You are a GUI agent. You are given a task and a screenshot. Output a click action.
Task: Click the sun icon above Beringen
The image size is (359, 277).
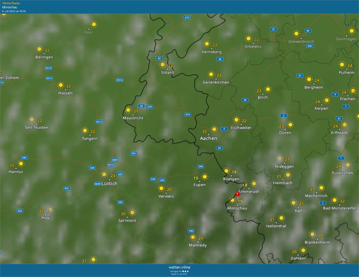(x=39, y=49)
